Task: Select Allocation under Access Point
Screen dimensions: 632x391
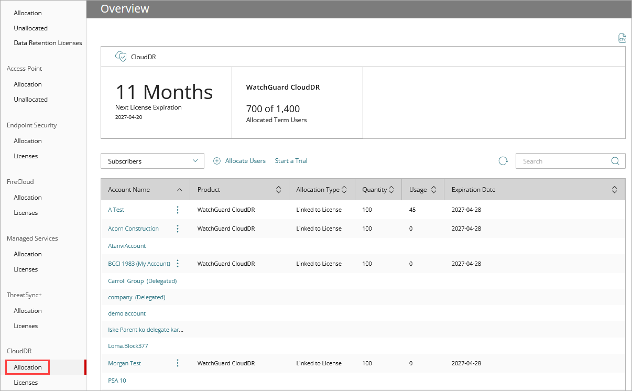Action: 28,84
